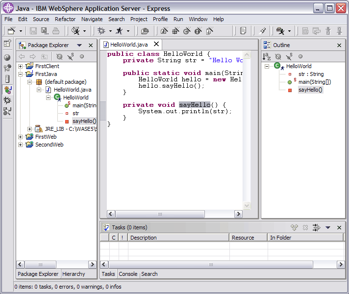Sort tasks by In Folder column header
This screenshot has width=349, height=294.
tap(305, 238)
